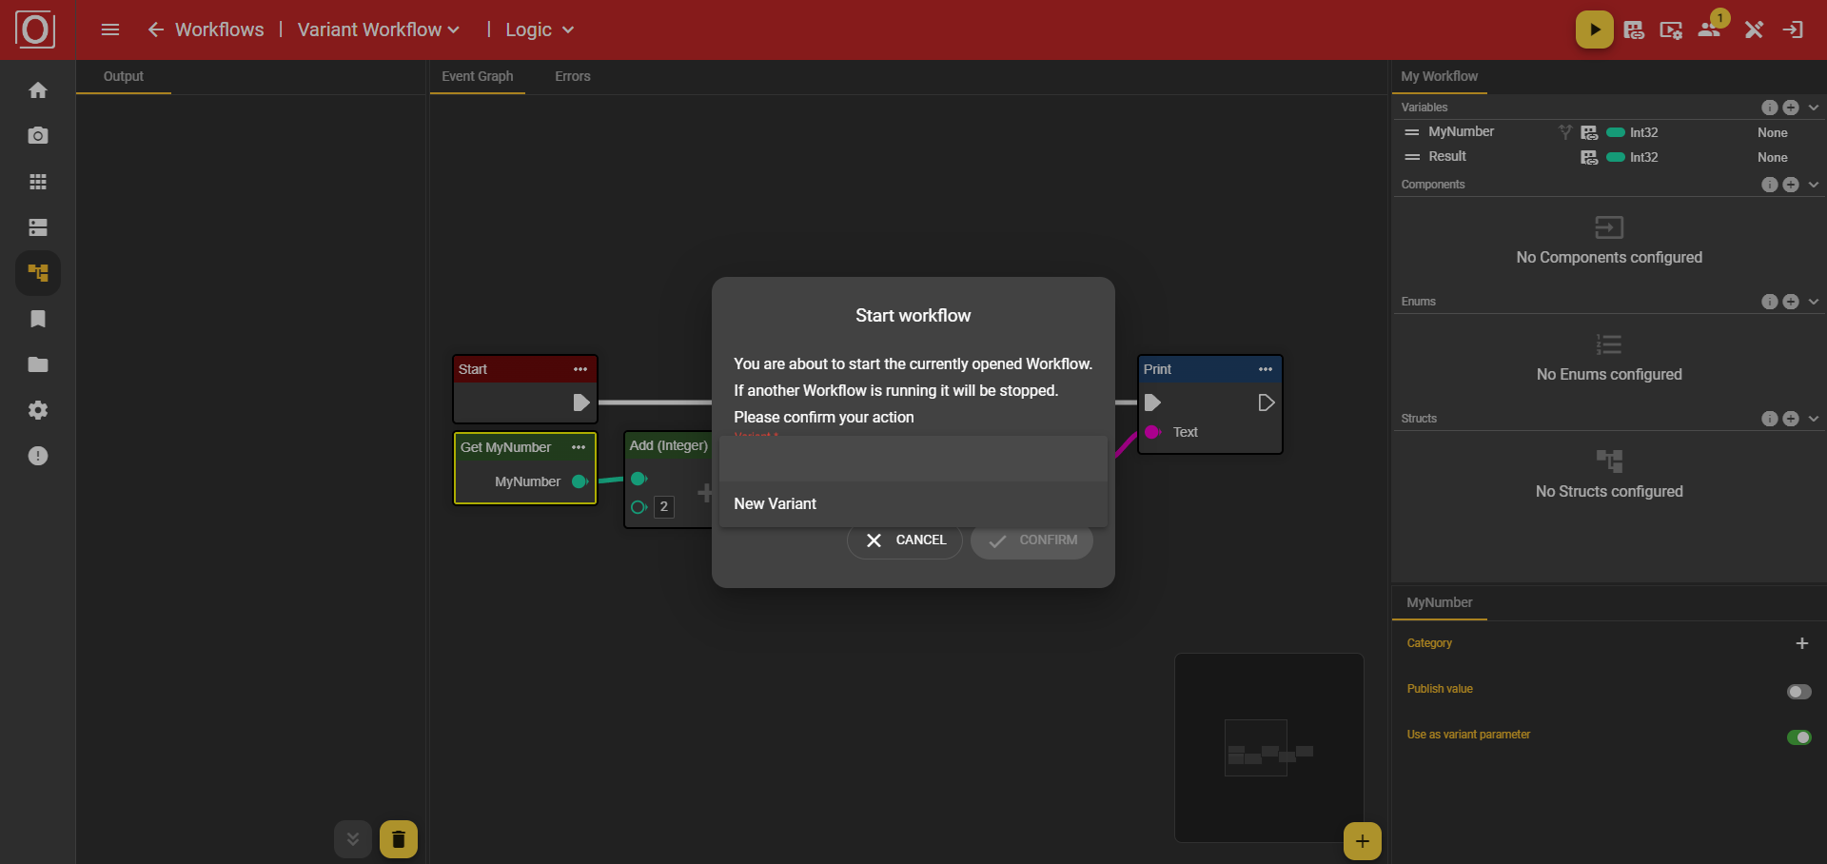The height and width of the screenshot is (864, 1827).
Task: Open the folder browser in the sidebar
Action: pyautogui.click(x=38, y=364)
